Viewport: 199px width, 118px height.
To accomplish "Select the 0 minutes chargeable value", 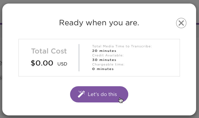I will [103, 69].
